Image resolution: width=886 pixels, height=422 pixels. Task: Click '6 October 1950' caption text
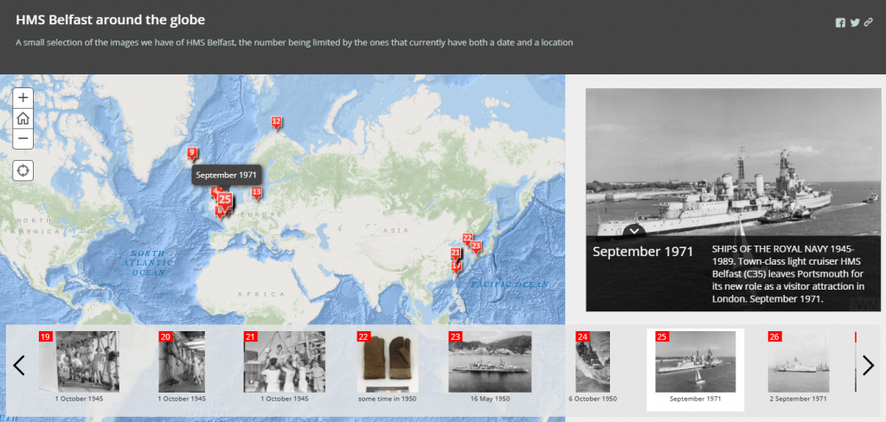[x=593, y=399]
